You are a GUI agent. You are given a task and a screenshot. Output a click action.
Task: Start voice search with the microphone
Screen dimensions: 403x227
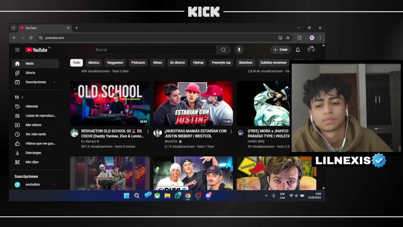tap(239, 50)
